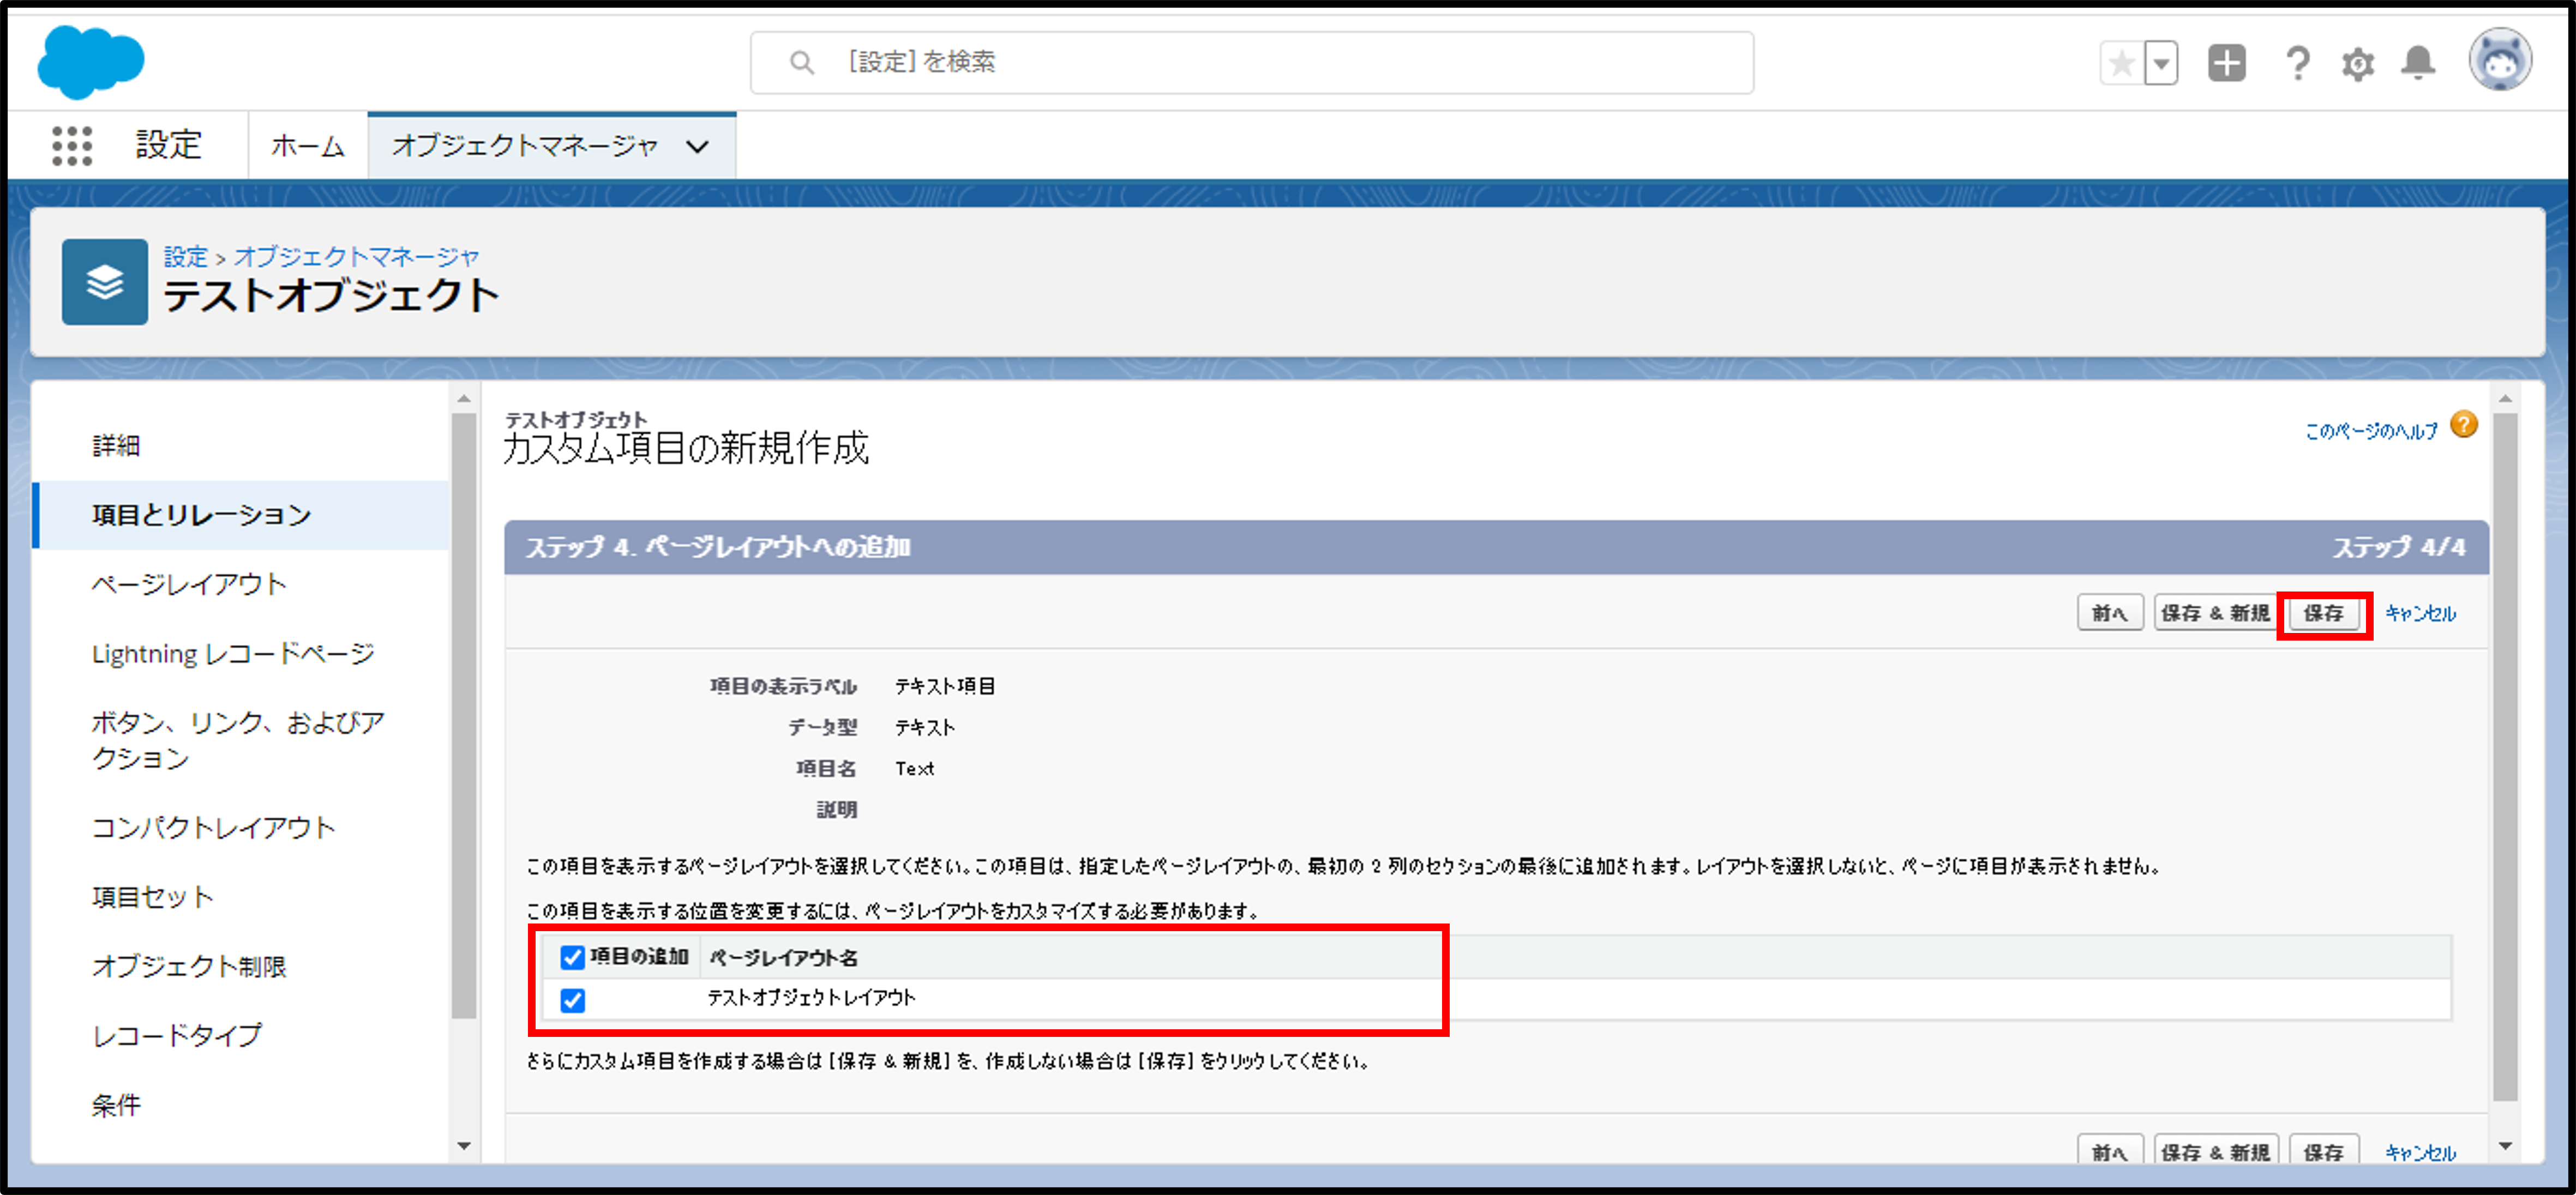
Task: Switch to the ホーム tab
Action: [308, 146]
